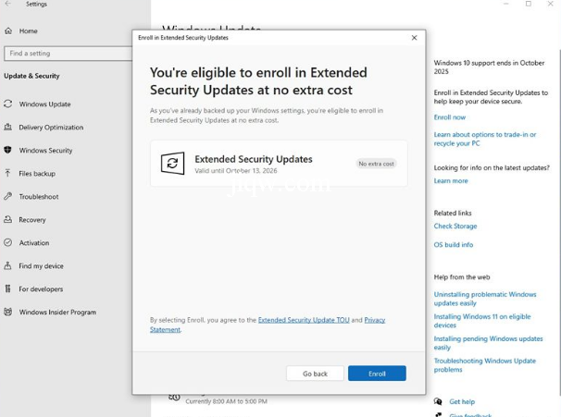This screenshot has height=417, width=561.
Task: Click the Find my device icon
Action: (8, 266)
